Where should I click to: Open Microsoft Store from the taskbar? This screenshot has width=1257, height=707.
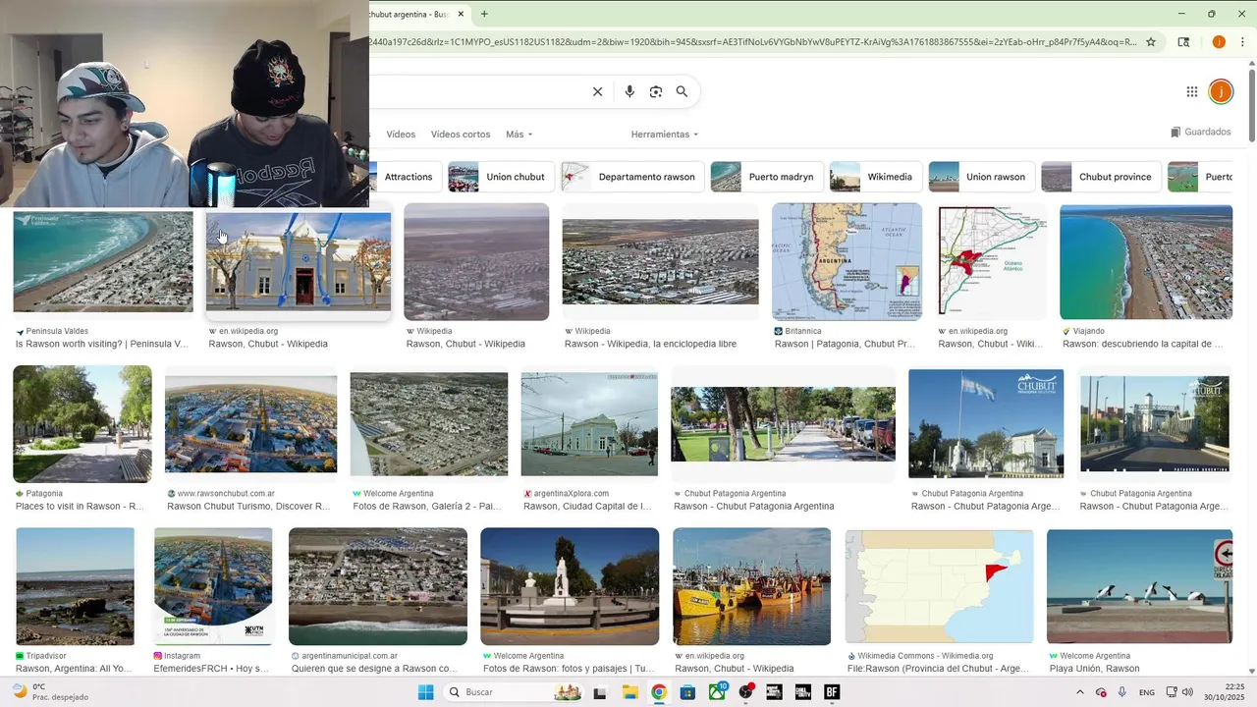click(x=687, y=692)
